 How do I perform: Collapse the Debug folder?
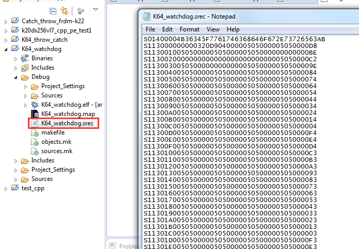(15, 77)
